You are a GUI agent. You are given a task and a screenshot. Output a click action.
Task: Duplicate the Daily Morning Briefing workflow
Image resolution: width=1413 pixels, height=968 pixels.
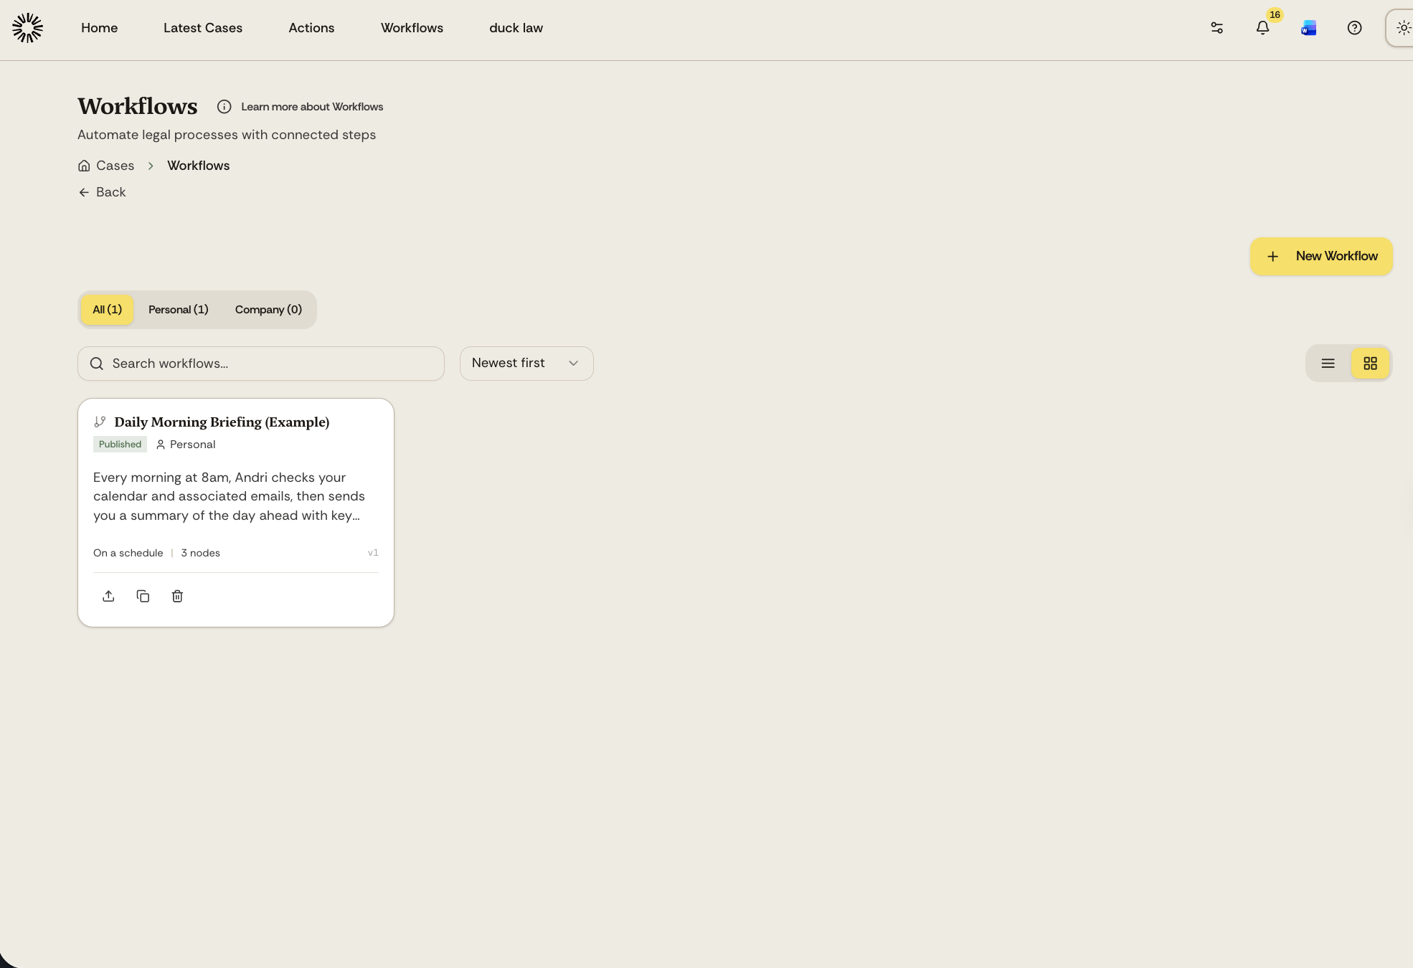click(x=143, y=596)
